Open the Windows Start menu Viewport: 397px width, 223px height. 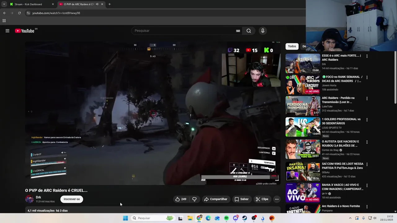click(125, 218)
